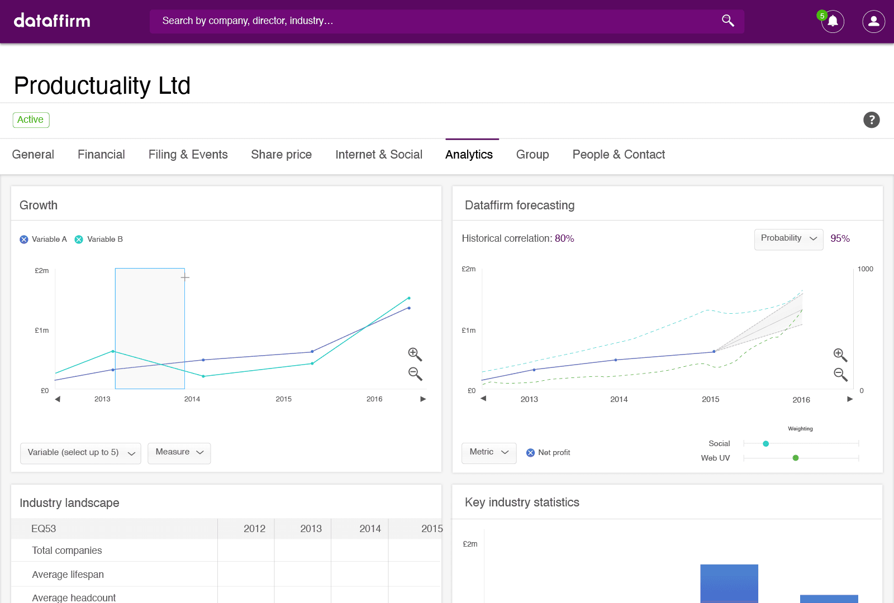Viewport: 894px width, 603px height.
Task: Zoom out on the Growth chart
Action: [x=415, y=374]
